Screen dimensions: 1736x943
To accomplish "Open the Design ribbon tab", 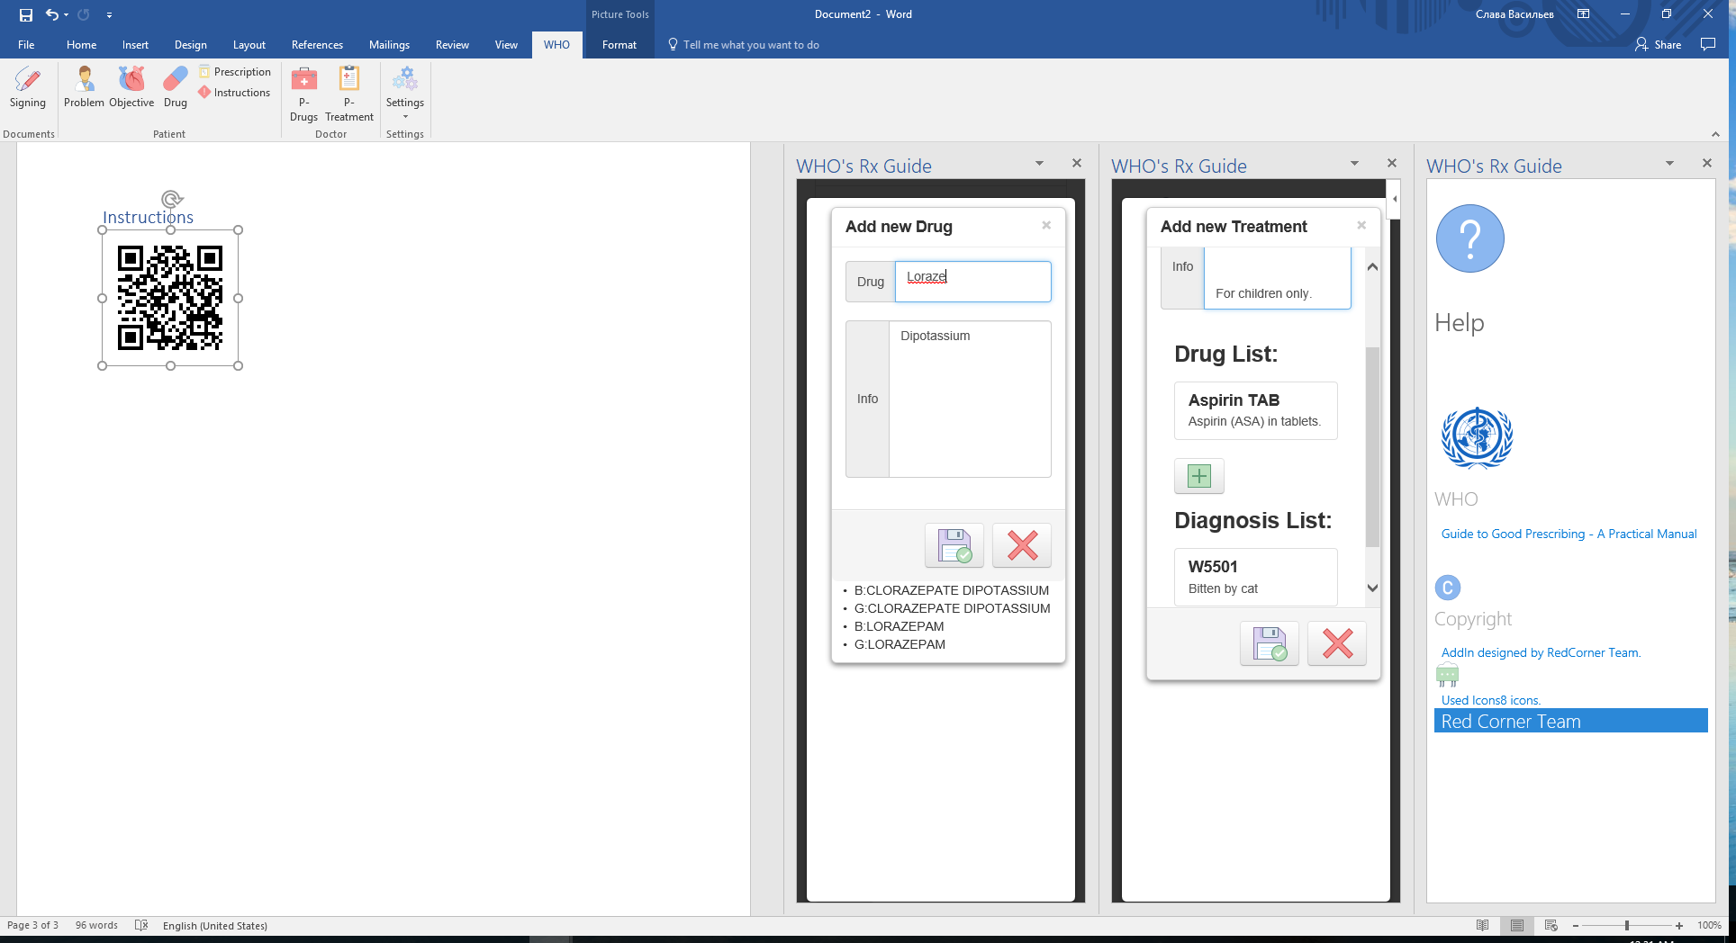I will point(190,45).
